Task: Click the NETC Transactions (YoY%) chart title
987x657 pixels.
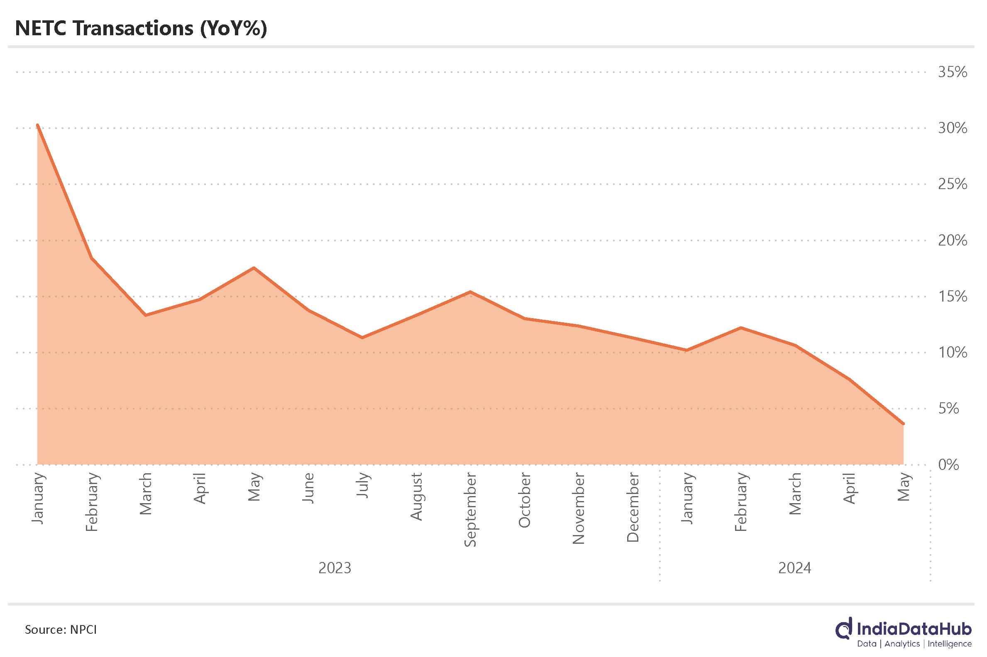Action: tap(141, 29)
